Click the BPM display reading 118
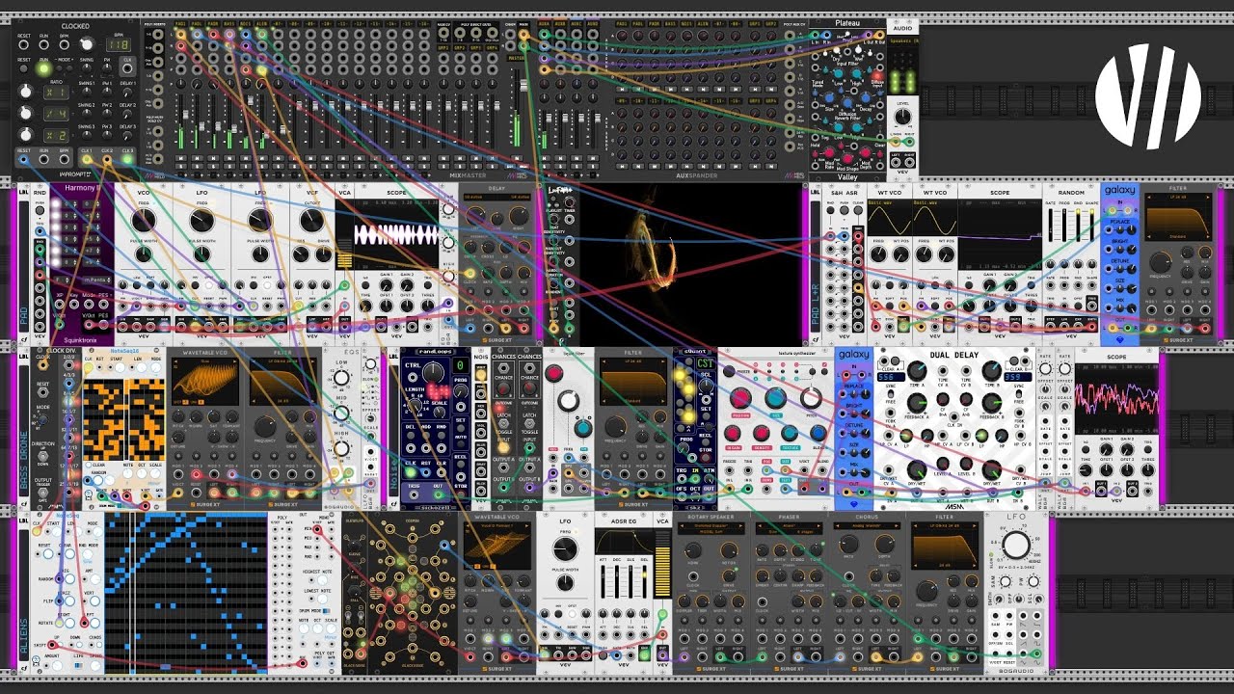Viewport: 1234px width, 694px height. [x=118, y=44]
